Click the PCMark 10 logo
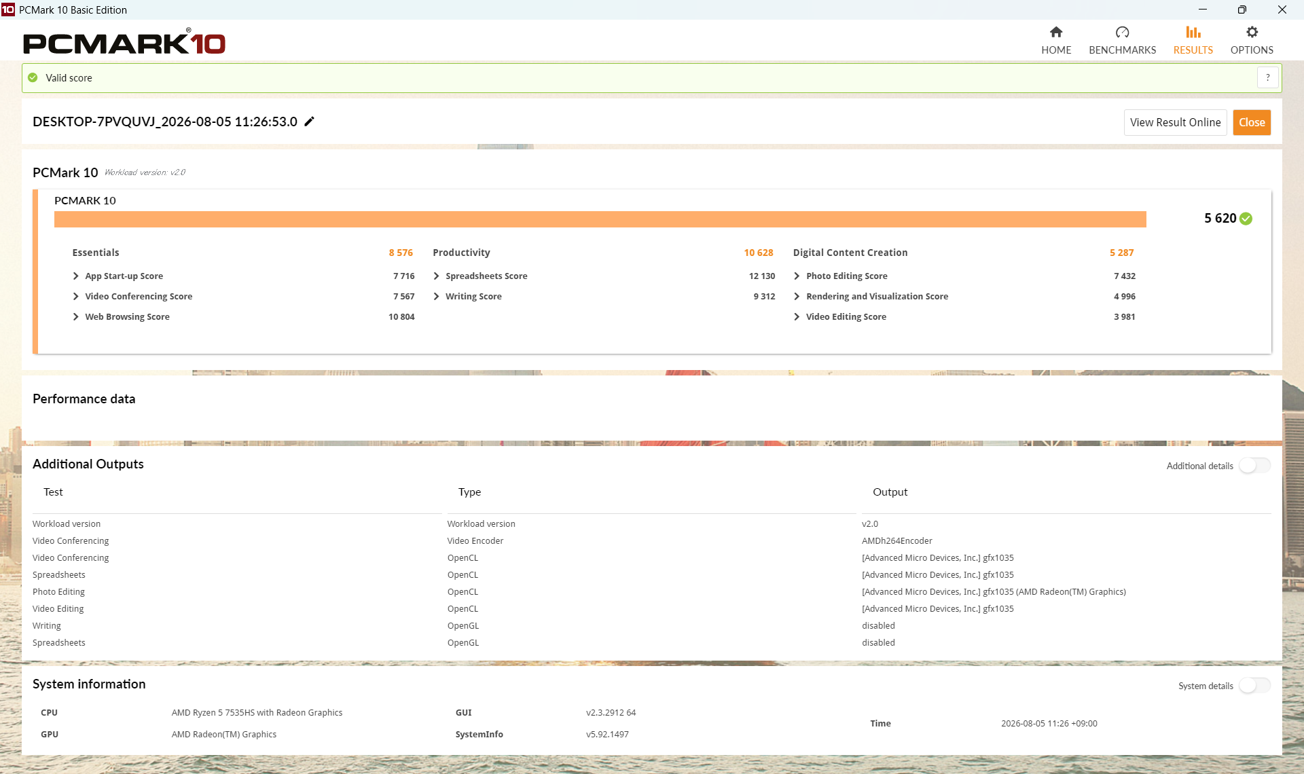 [x=124, y=41]
